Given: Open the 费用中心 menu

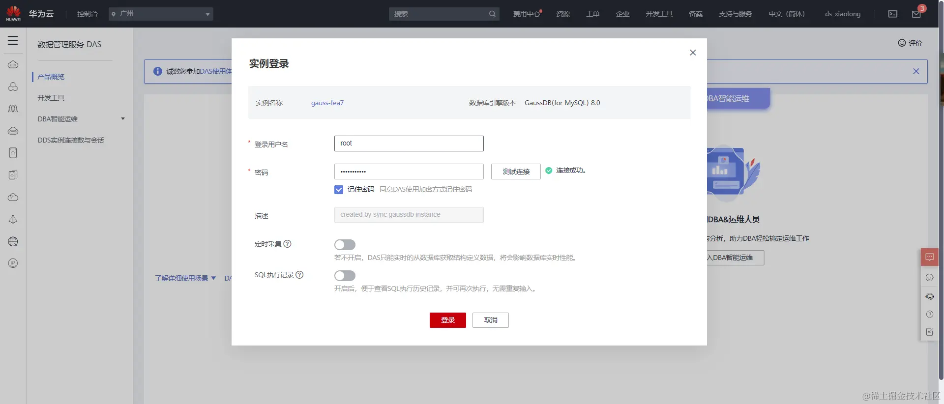Looking at the screenshot, I should tap(527, 14).
